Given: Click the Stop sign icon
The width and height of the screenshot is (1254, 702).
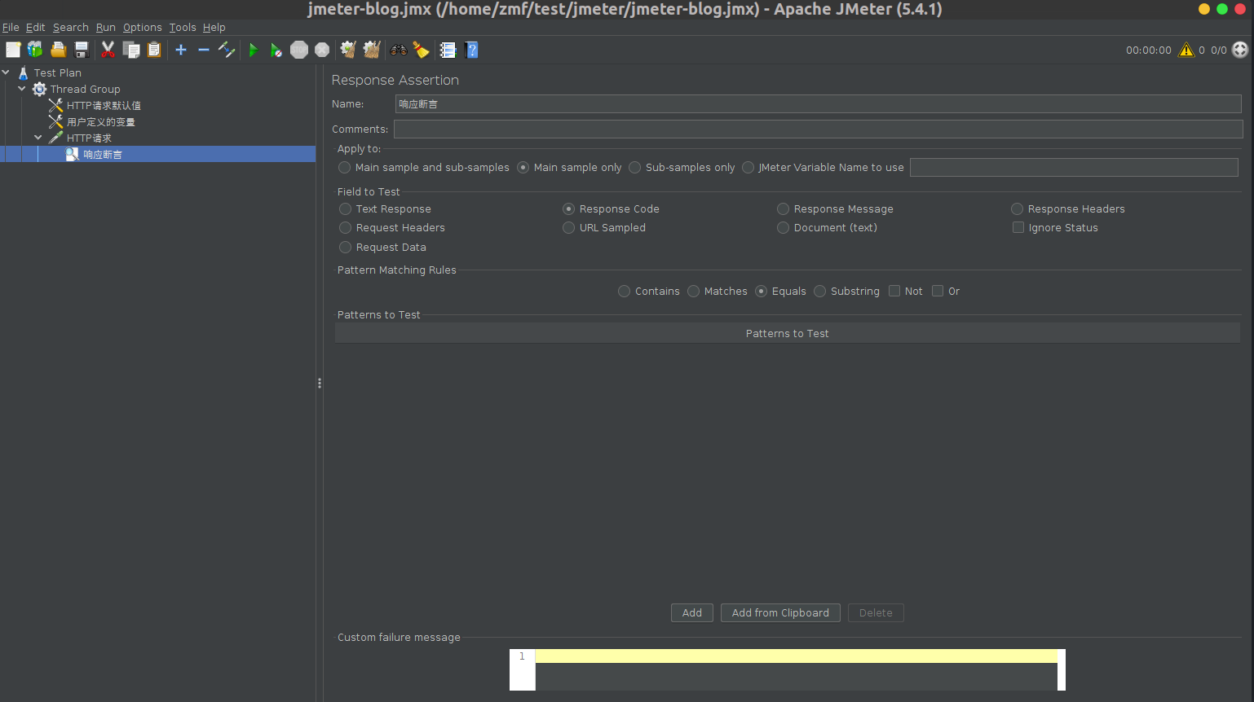Looking at the screenshot, I should [299, 50].
